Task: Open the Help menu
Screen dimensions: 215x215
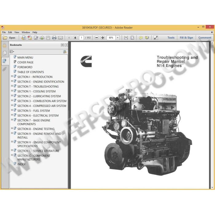Action: [35, 32]
